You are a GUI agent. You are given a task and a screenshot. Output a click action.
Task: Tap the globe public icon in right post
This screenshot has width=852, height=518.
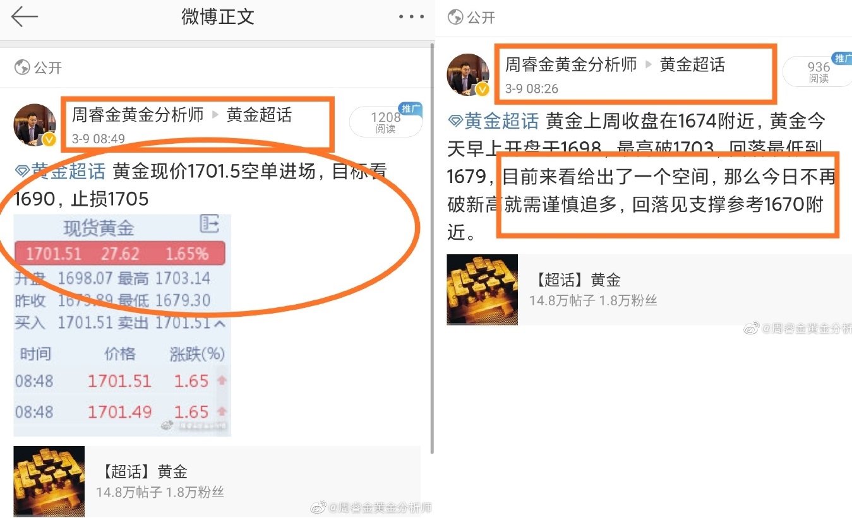[455, 18]
